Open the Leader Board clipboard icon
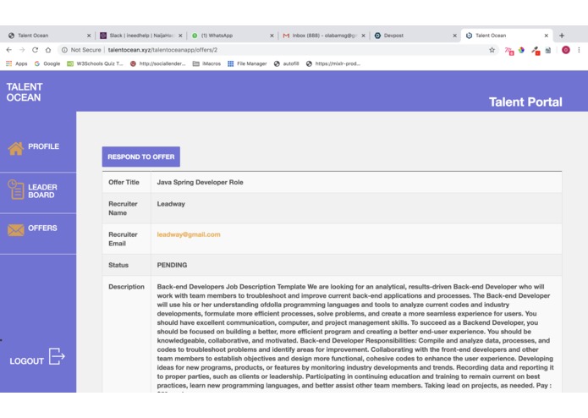588x418 pixels. point(16,190)
